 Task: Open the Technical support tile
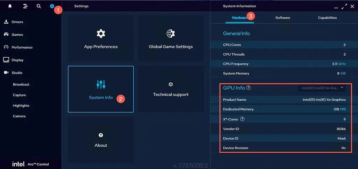point(170,90)
